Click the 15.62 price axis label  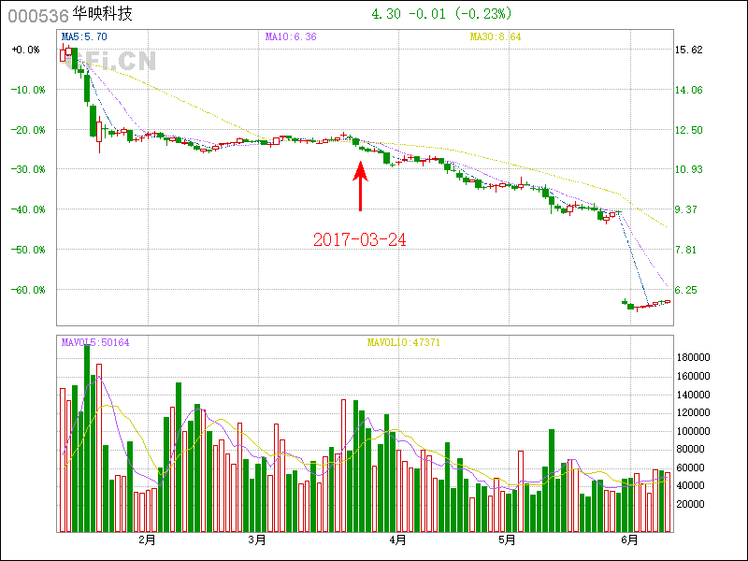[688, 50]
